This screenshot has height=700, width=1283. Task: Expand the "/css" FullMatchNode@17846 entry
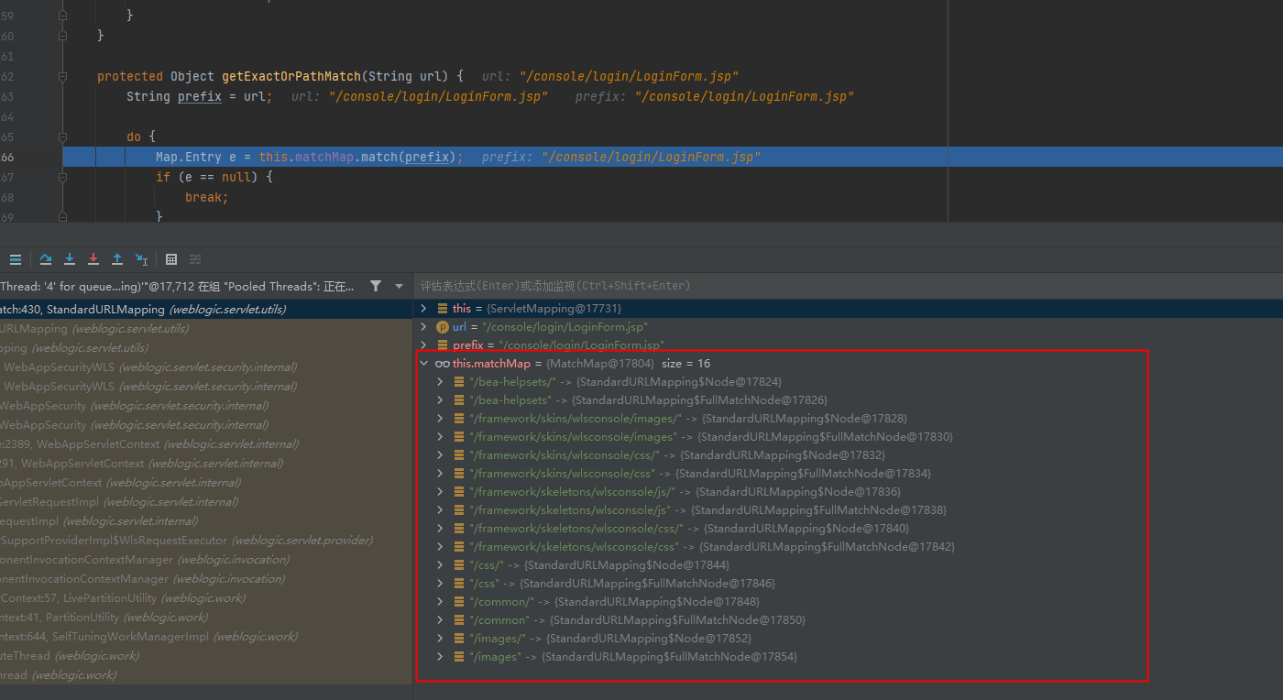441,584
